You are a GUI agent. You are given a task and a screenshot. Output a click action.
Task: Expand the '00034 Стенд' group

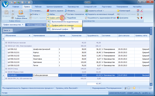(x=6, y=69)
